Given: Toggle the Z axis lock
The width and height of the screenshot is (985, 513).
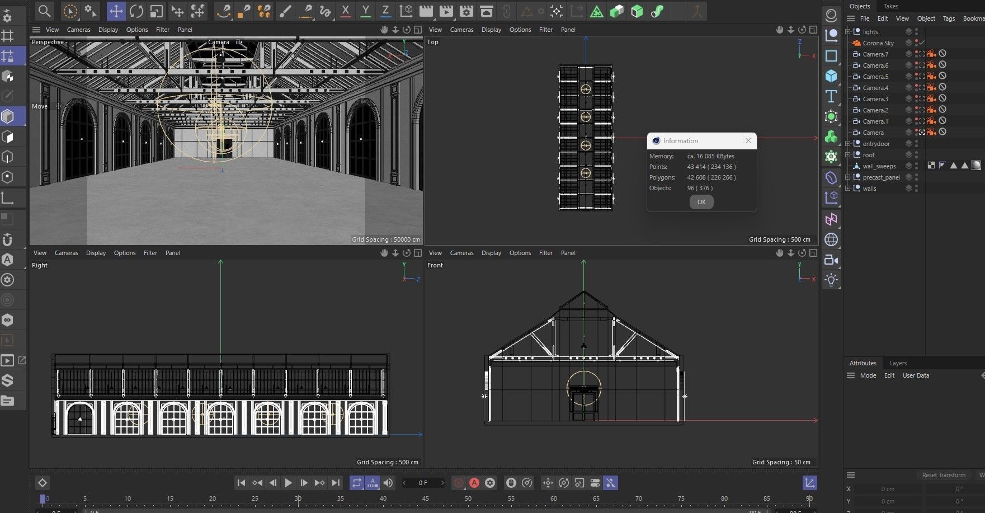Looking at the screenshot, I should point(385,11).
